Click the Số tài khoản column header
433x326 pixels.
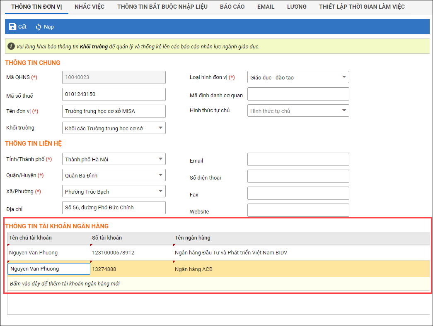(x=107, y=238)
